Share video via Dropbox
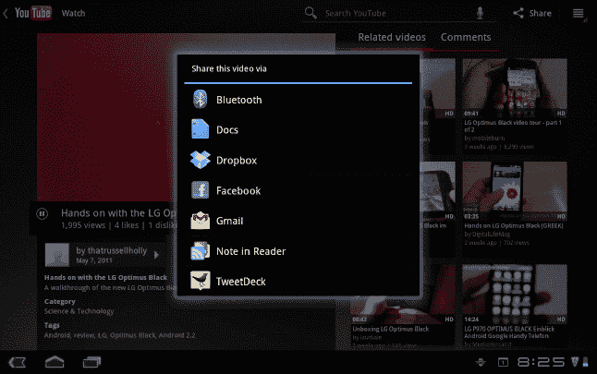 click(x=298, y=160)
